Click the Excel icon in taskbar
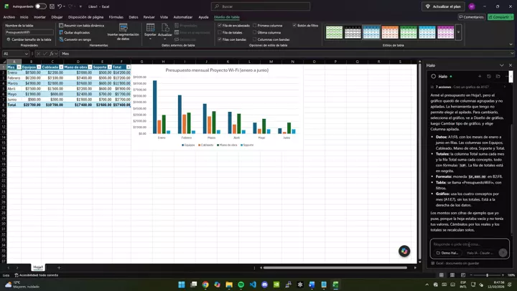Viewport: 517px width, 291px height. [x=335, y=285]
